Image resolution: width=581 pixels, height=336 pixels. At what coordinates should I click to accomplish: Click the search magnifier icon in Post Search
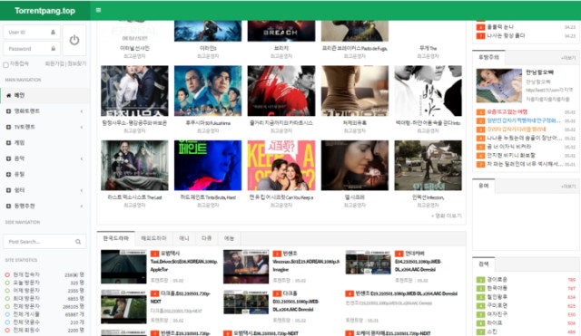coord(78,242)
